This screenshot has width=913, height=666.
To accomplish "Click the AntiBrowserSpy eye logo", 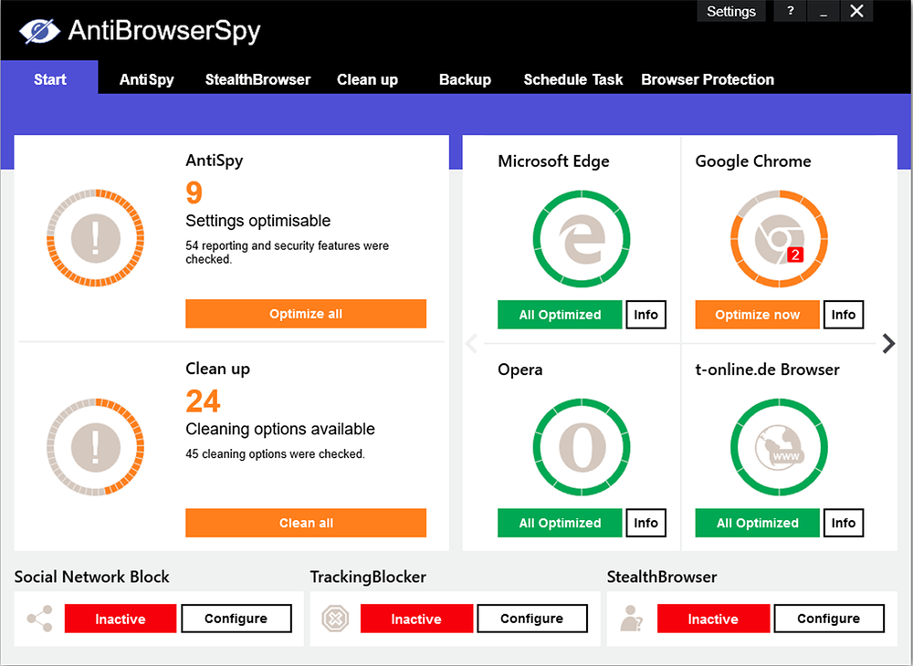I will tap(39, 32).
